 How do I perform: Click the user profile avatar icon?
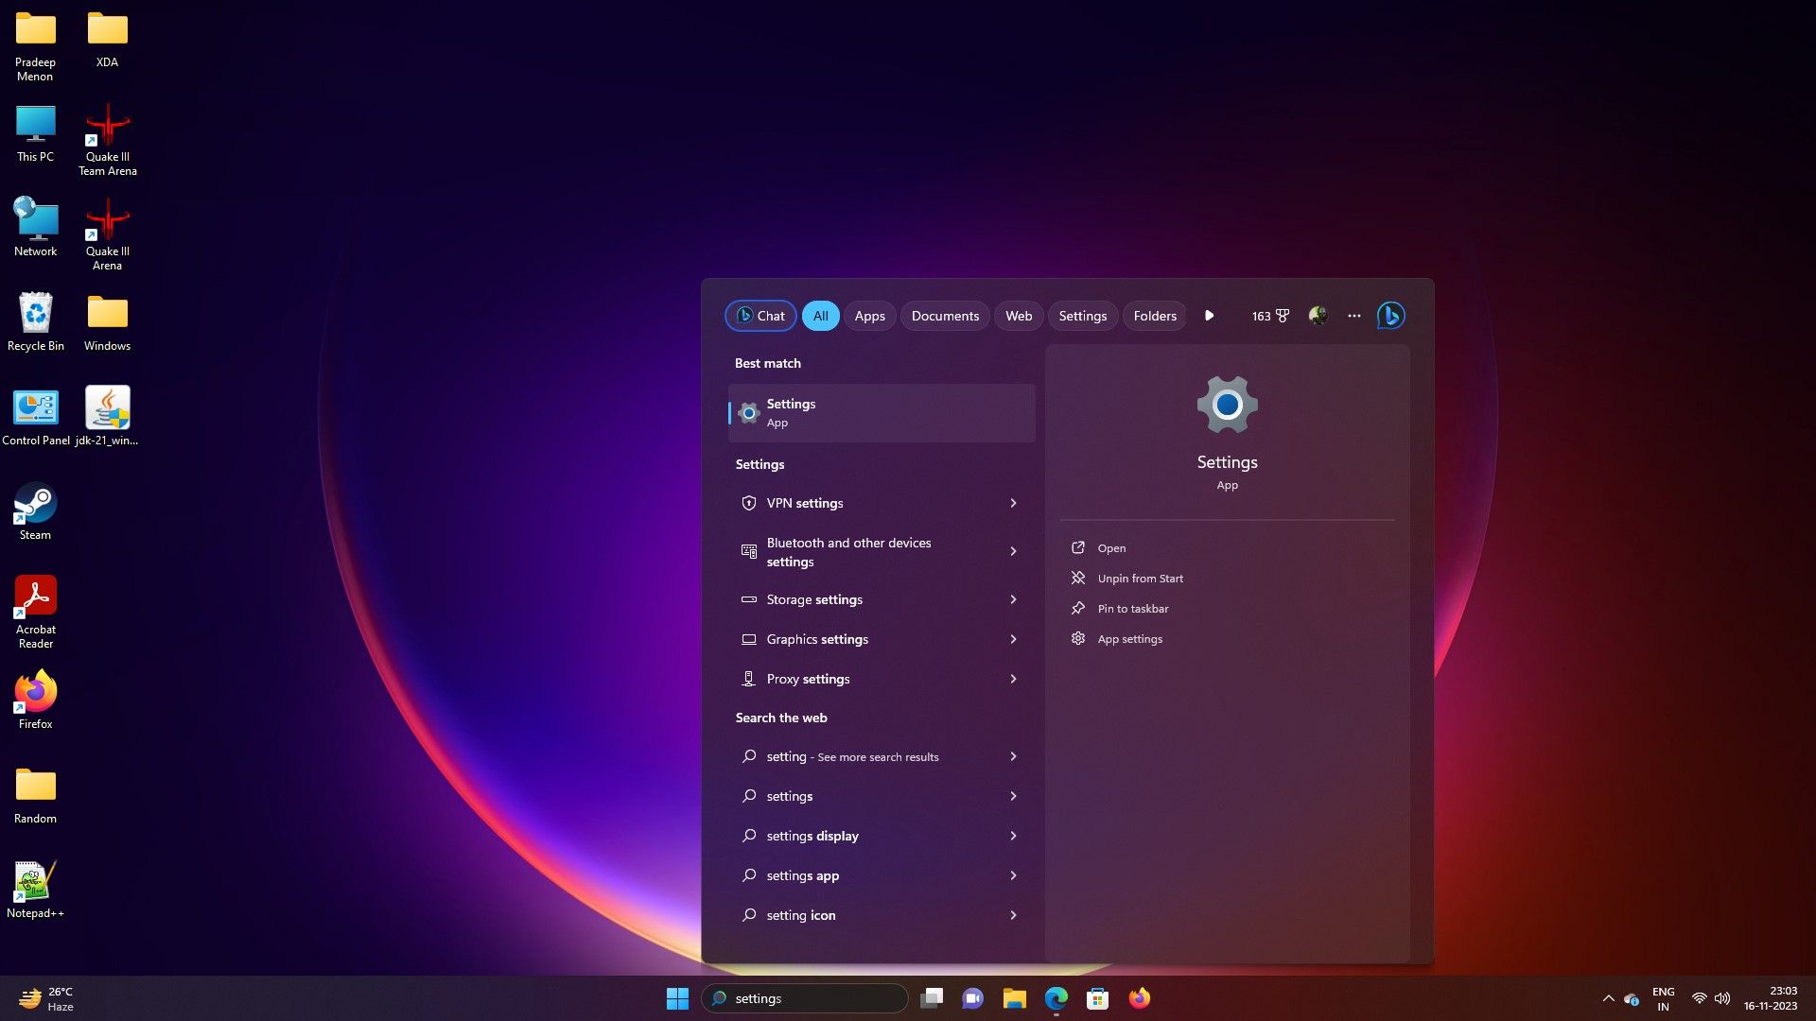click(x=1318, y=316)
